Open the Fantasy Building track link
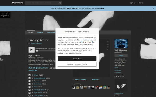156x97 pixels. pyautogui.click(x=39, y=90)
